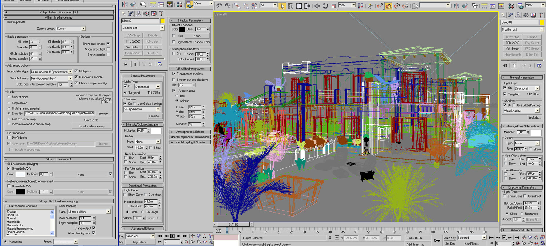546x246 pixels.
Task: Pin the modifier stack in middle panel
Action: (126, 64)
